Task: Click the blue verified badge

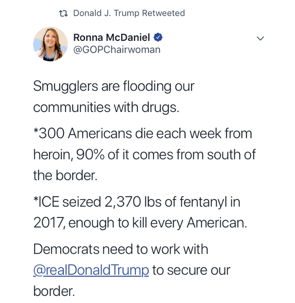Action: tap(158, 38)
